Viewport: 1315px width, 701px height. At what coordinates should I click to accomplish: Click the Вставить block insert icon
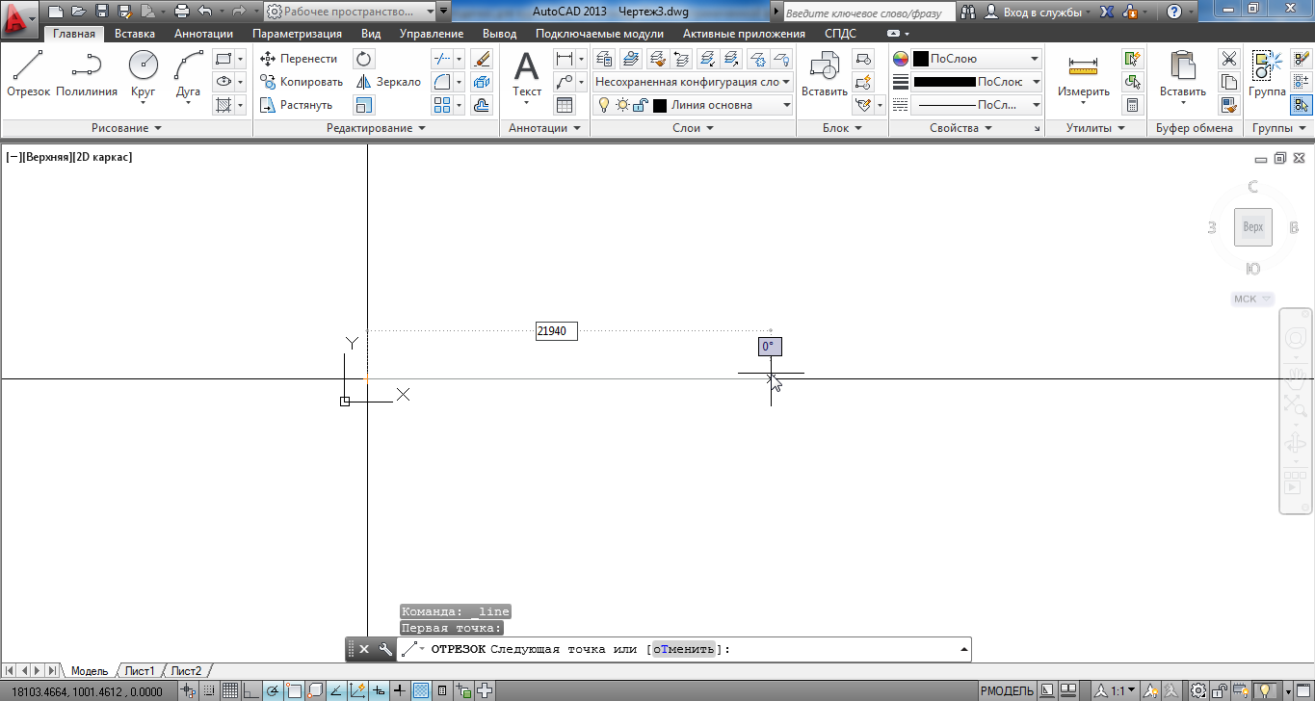point(825,74)
